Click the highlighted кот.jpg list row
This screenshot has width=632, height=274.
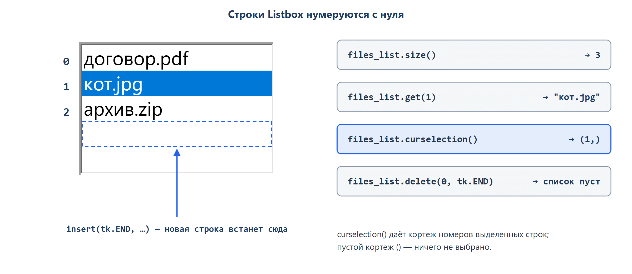(x=177, y=83)
